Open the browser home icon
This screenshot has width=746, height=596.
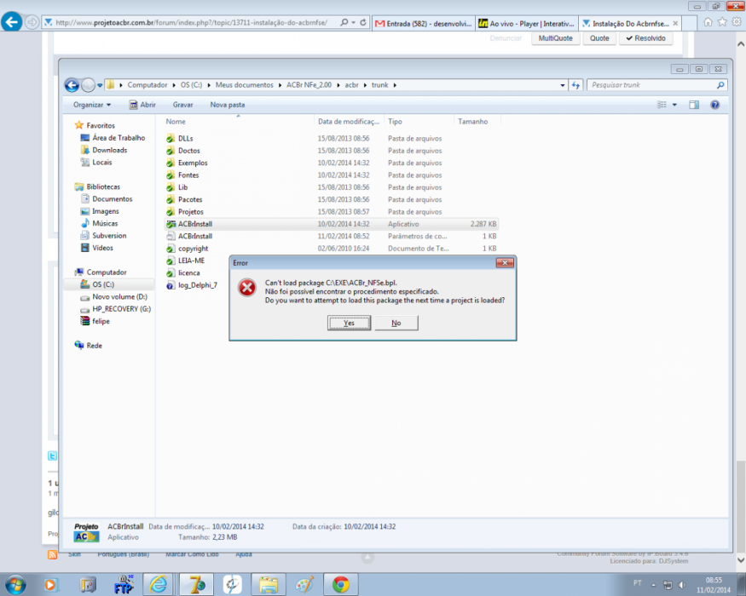(708, 22)
